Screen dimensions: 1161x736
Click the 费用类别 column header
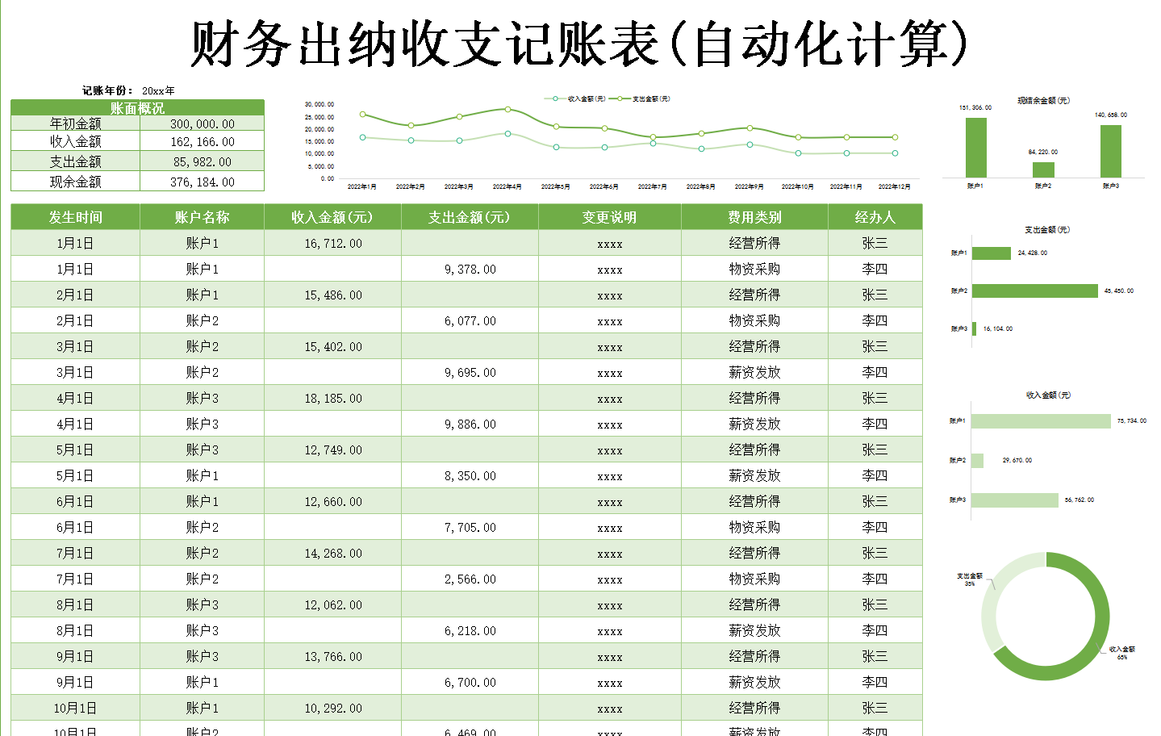coord(754,217)
